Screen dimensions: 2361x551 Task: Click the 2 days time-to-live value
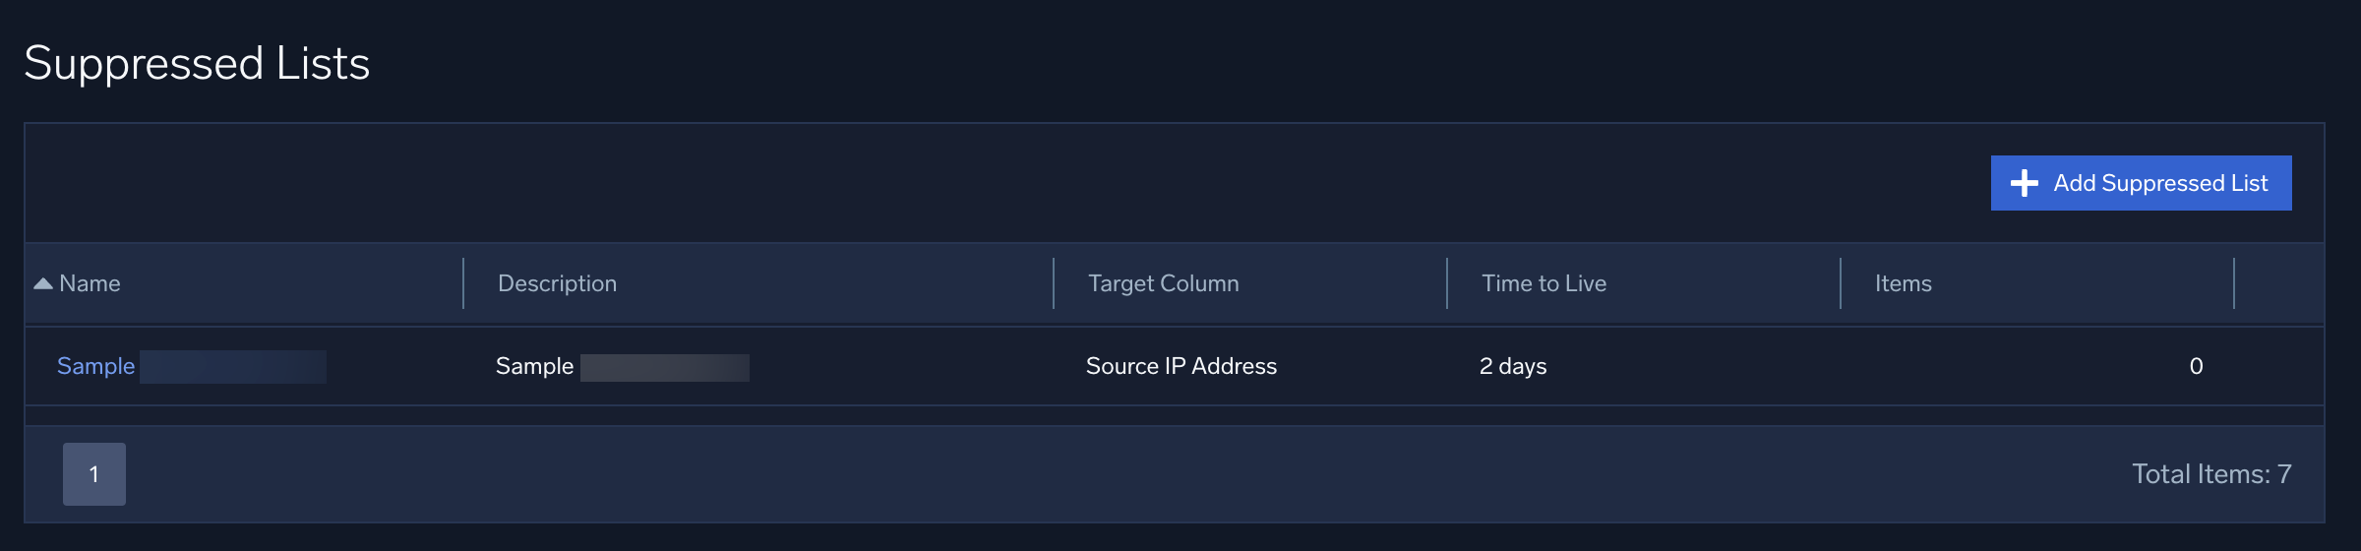click(x=1512, y=366)
